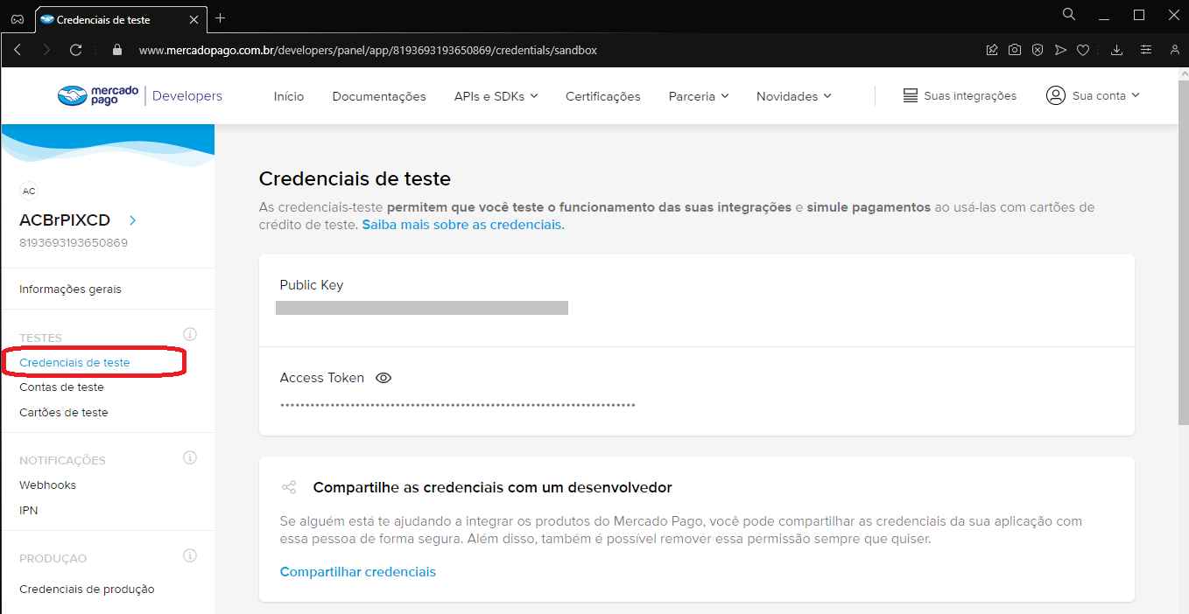Image resolution: width=1189 pixels, height=614 pixels.
Task: Open the Sua conta account dropdown
Action: click(1094, 95)
